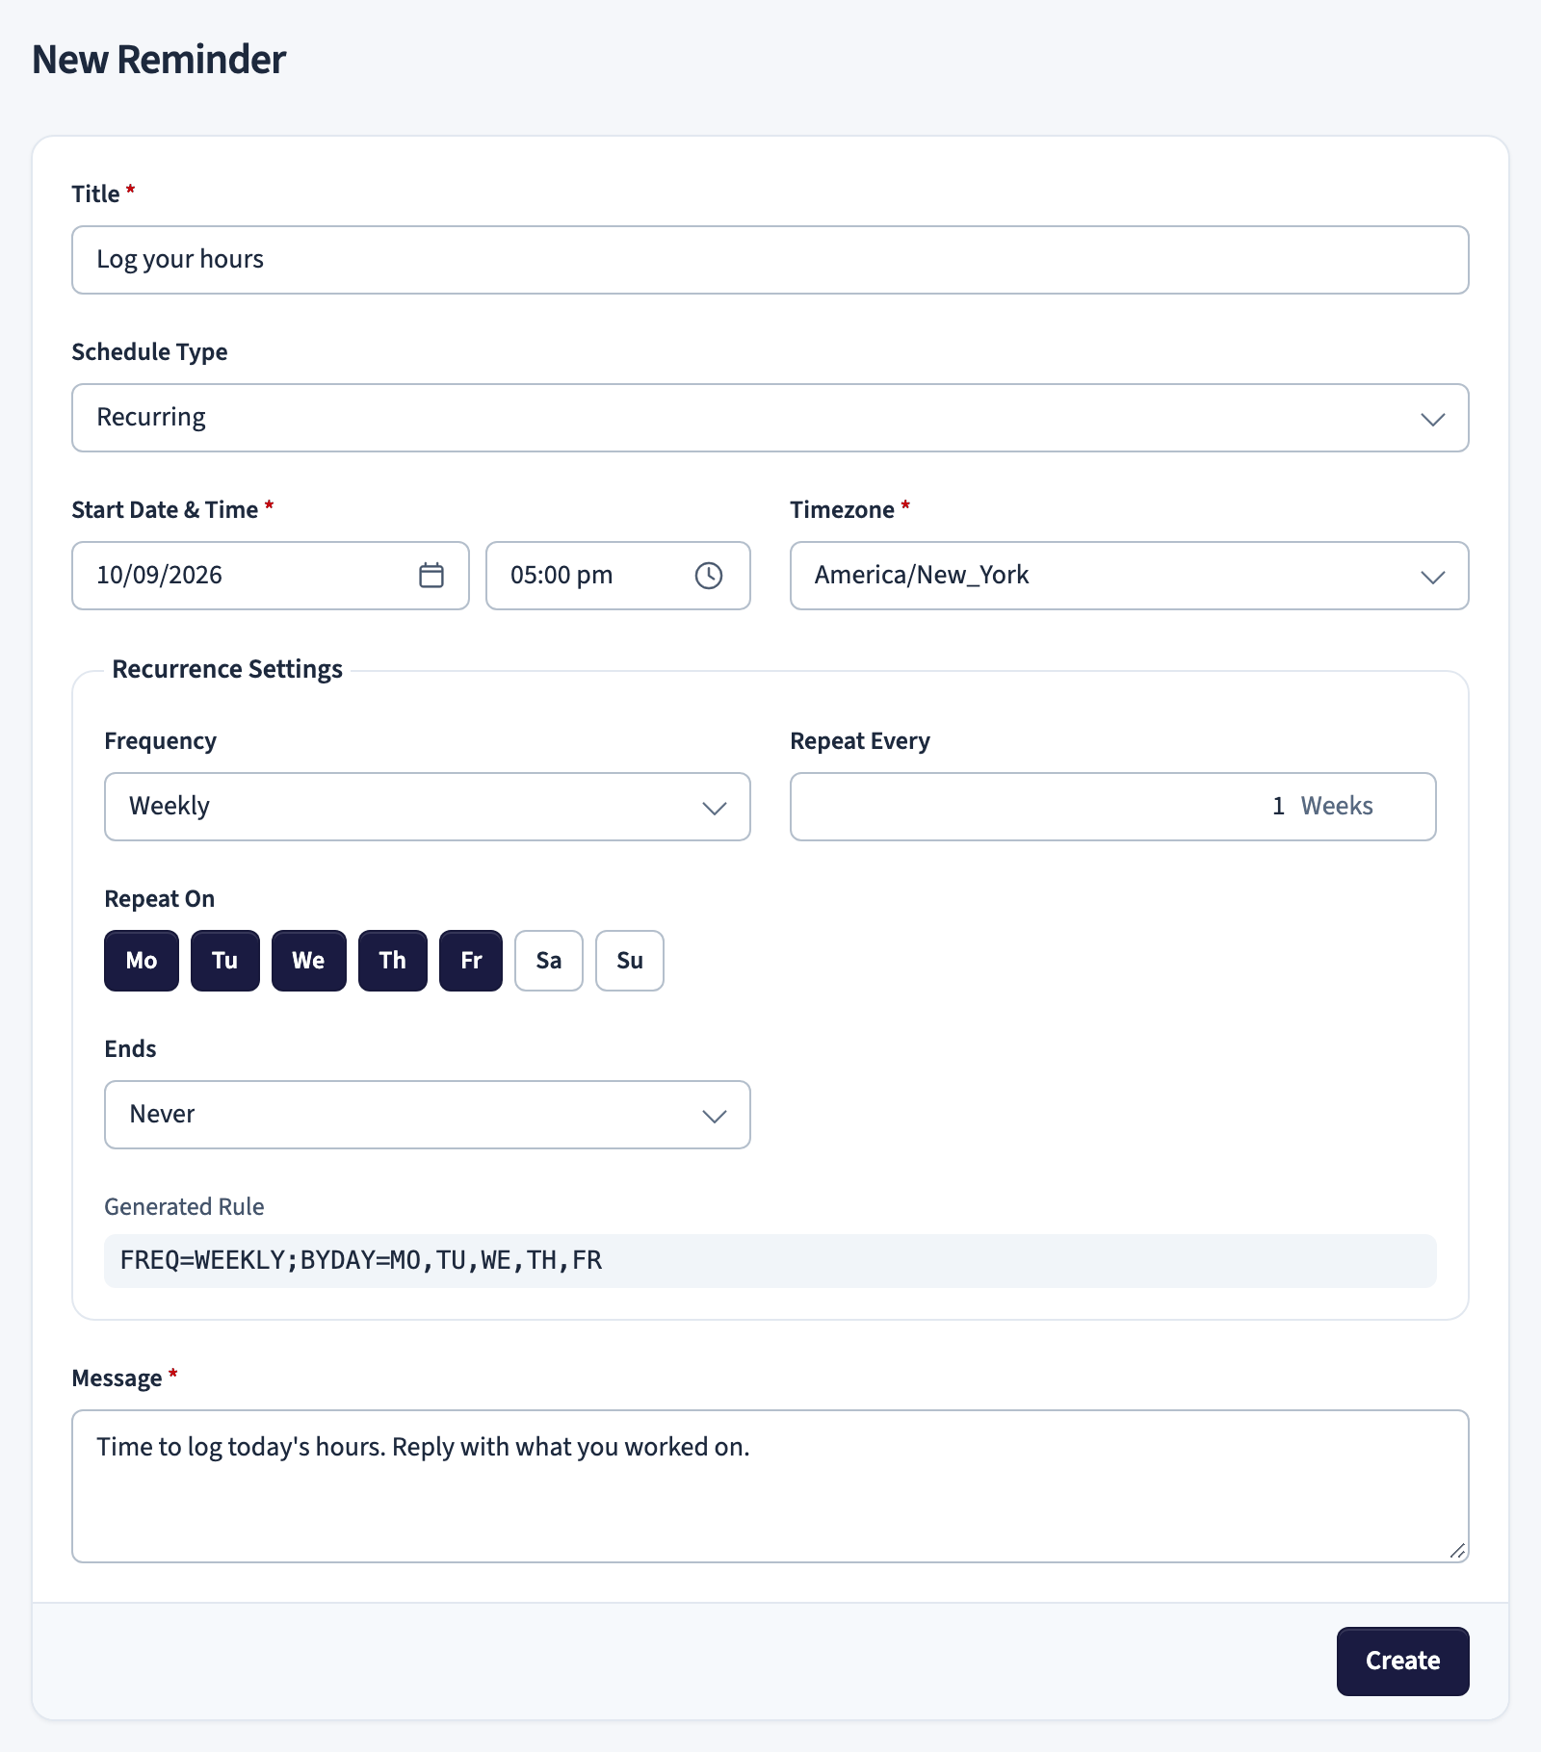The image size is (1541, 1752).
Task: Enable Sunday in Repeat On
Action: coord(630,961)
